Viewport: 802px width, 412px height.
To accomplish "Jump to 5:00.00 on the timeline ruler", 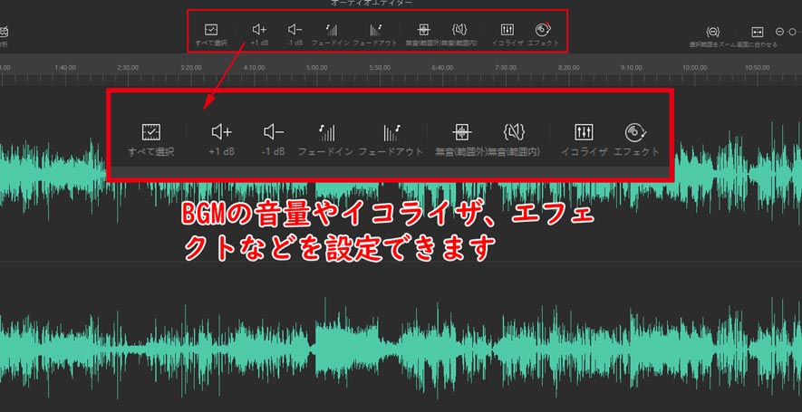I will (x=315, y=68).
